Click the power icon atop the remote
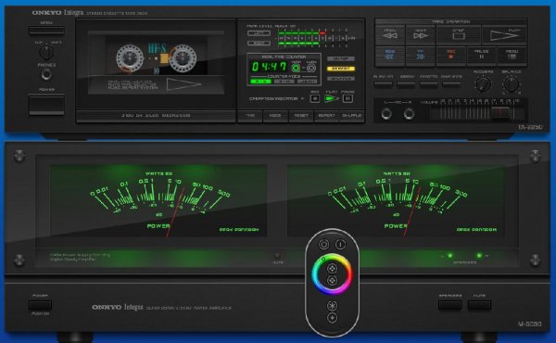 pyautogui.click(x=340, y=245)
